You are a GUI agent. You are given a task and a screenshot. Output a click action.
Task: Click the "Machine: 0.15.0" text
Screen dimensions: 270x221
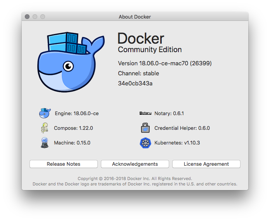click(x=72, y=143)
